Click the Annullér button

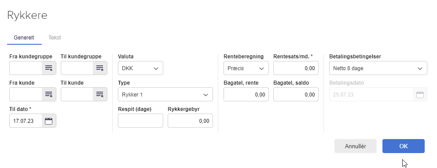pos(355,146)
